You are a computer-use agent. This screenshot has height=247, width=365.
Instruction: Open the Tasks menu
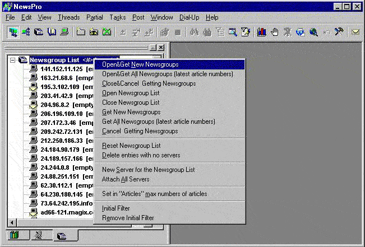[118, 17]
